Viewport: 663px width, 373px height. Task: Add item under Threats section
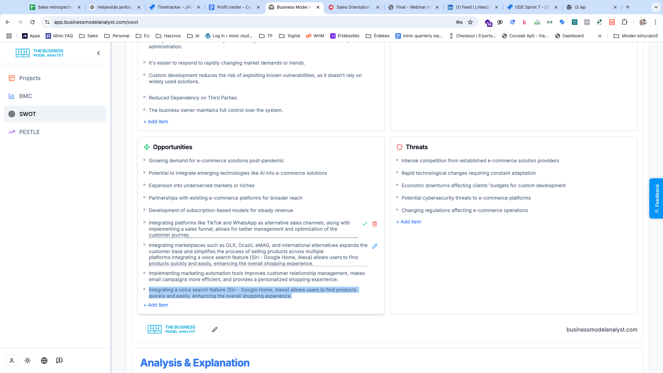(x=409, y=222)
